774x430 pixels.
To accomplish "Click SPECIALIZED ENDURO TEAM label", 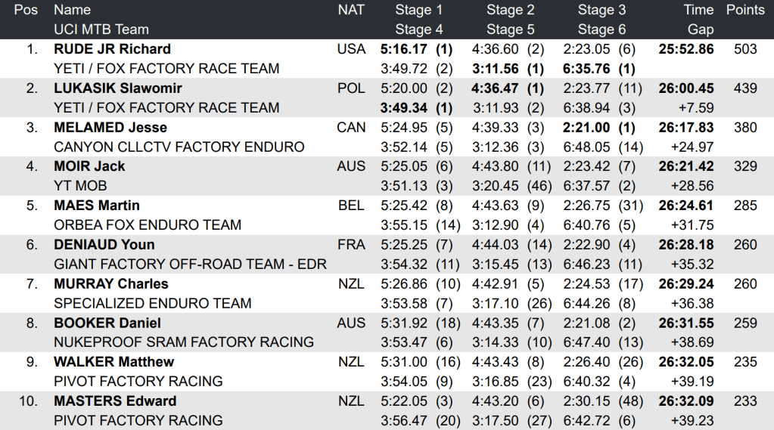I will [152, 303].
